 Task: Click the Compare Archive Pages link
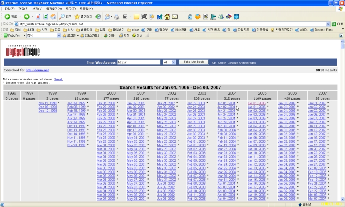click(242, 63)
